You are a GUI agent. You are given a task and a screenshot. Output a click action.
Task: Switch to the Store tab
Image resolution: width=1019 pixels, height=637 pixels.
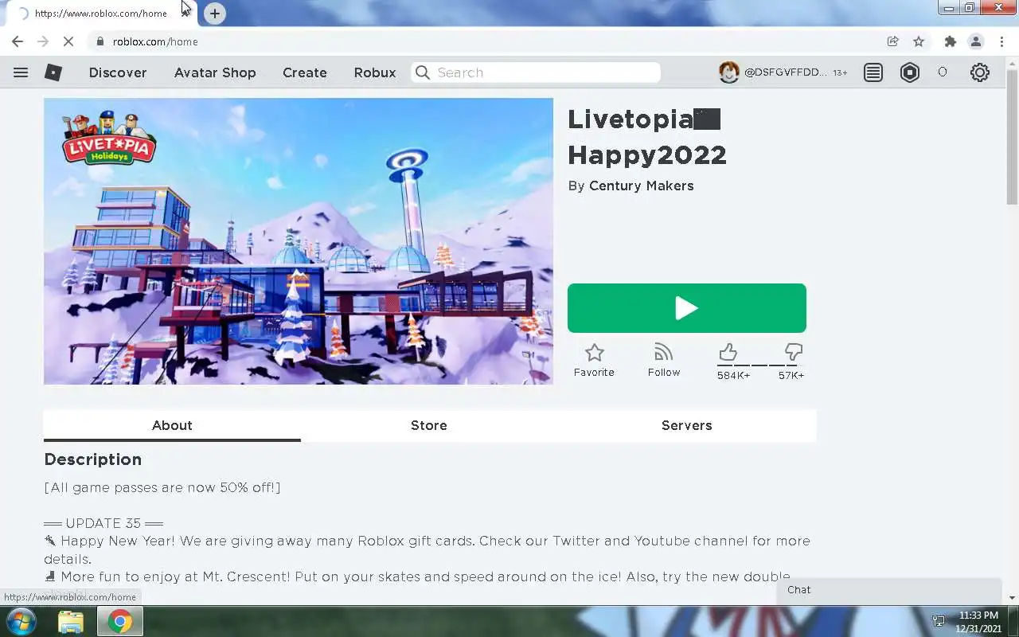[429, 425]
